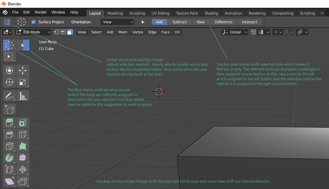This screenshot has height=189, width=329.
Task: Select the Rotate tool
Action: tap(9, 82)
